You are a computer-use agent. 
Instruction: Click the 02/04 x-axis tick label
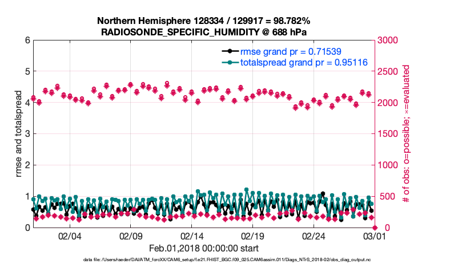(70, 236)
